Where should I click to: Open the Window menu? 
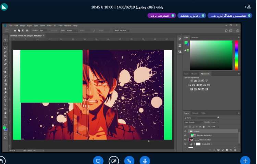tap(68, 26)
